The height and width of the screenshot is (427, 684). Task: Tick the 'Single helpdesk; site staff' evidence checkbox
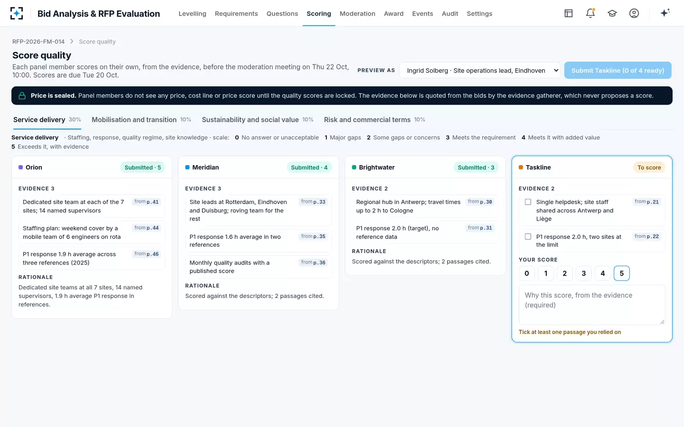[528, 202]
